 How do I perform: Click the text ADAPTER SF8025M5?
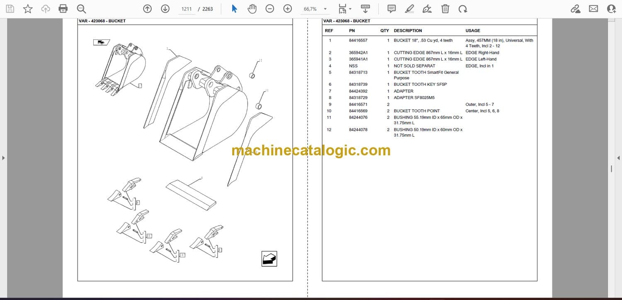(x=414, y=98)
